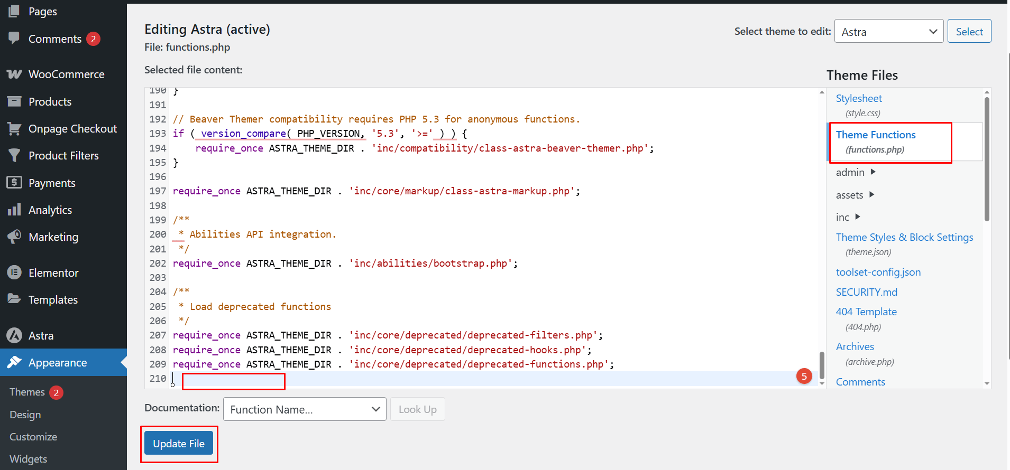The width and height of the screenshot is (1010, 470).
Task: Open Product Filters menu item
Action: point(63,155)
